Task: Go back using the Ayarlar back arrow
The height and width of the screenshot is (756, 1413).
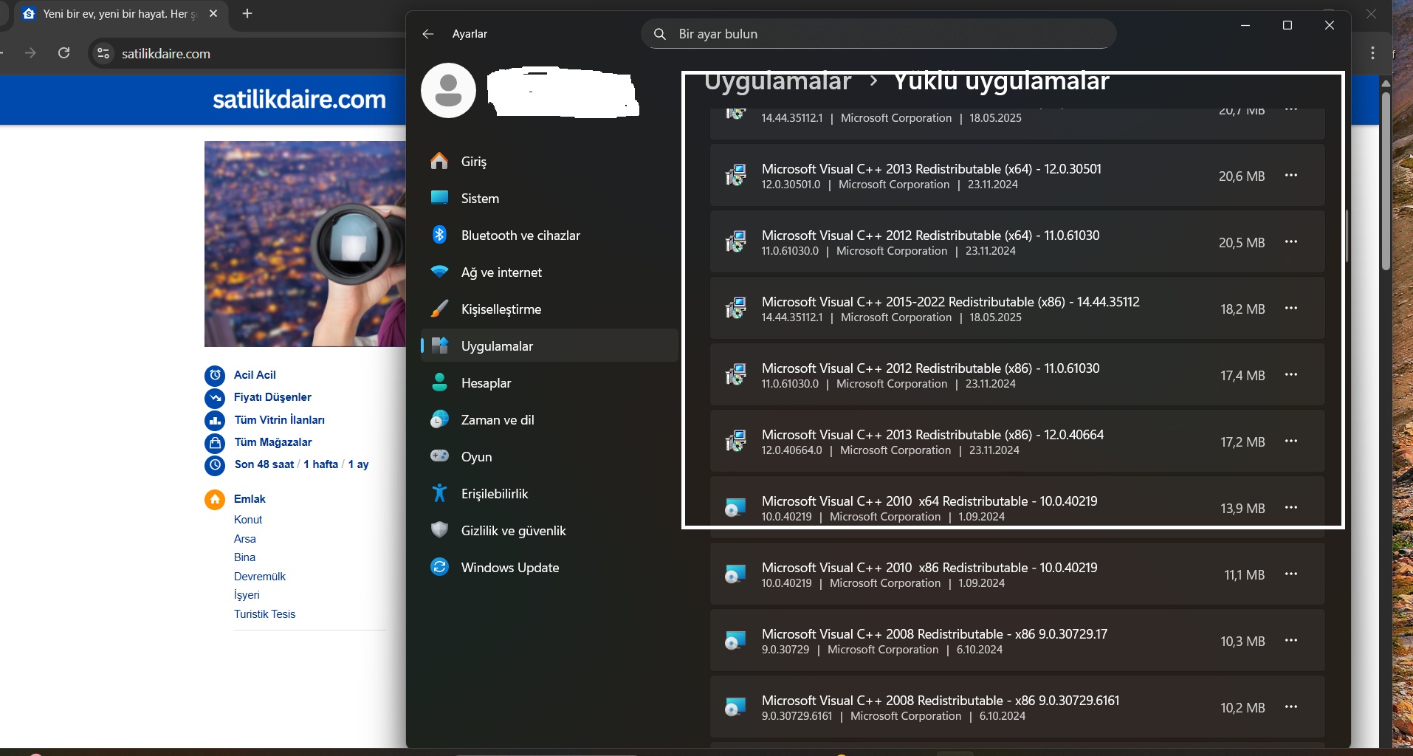Action: [428, 34]
